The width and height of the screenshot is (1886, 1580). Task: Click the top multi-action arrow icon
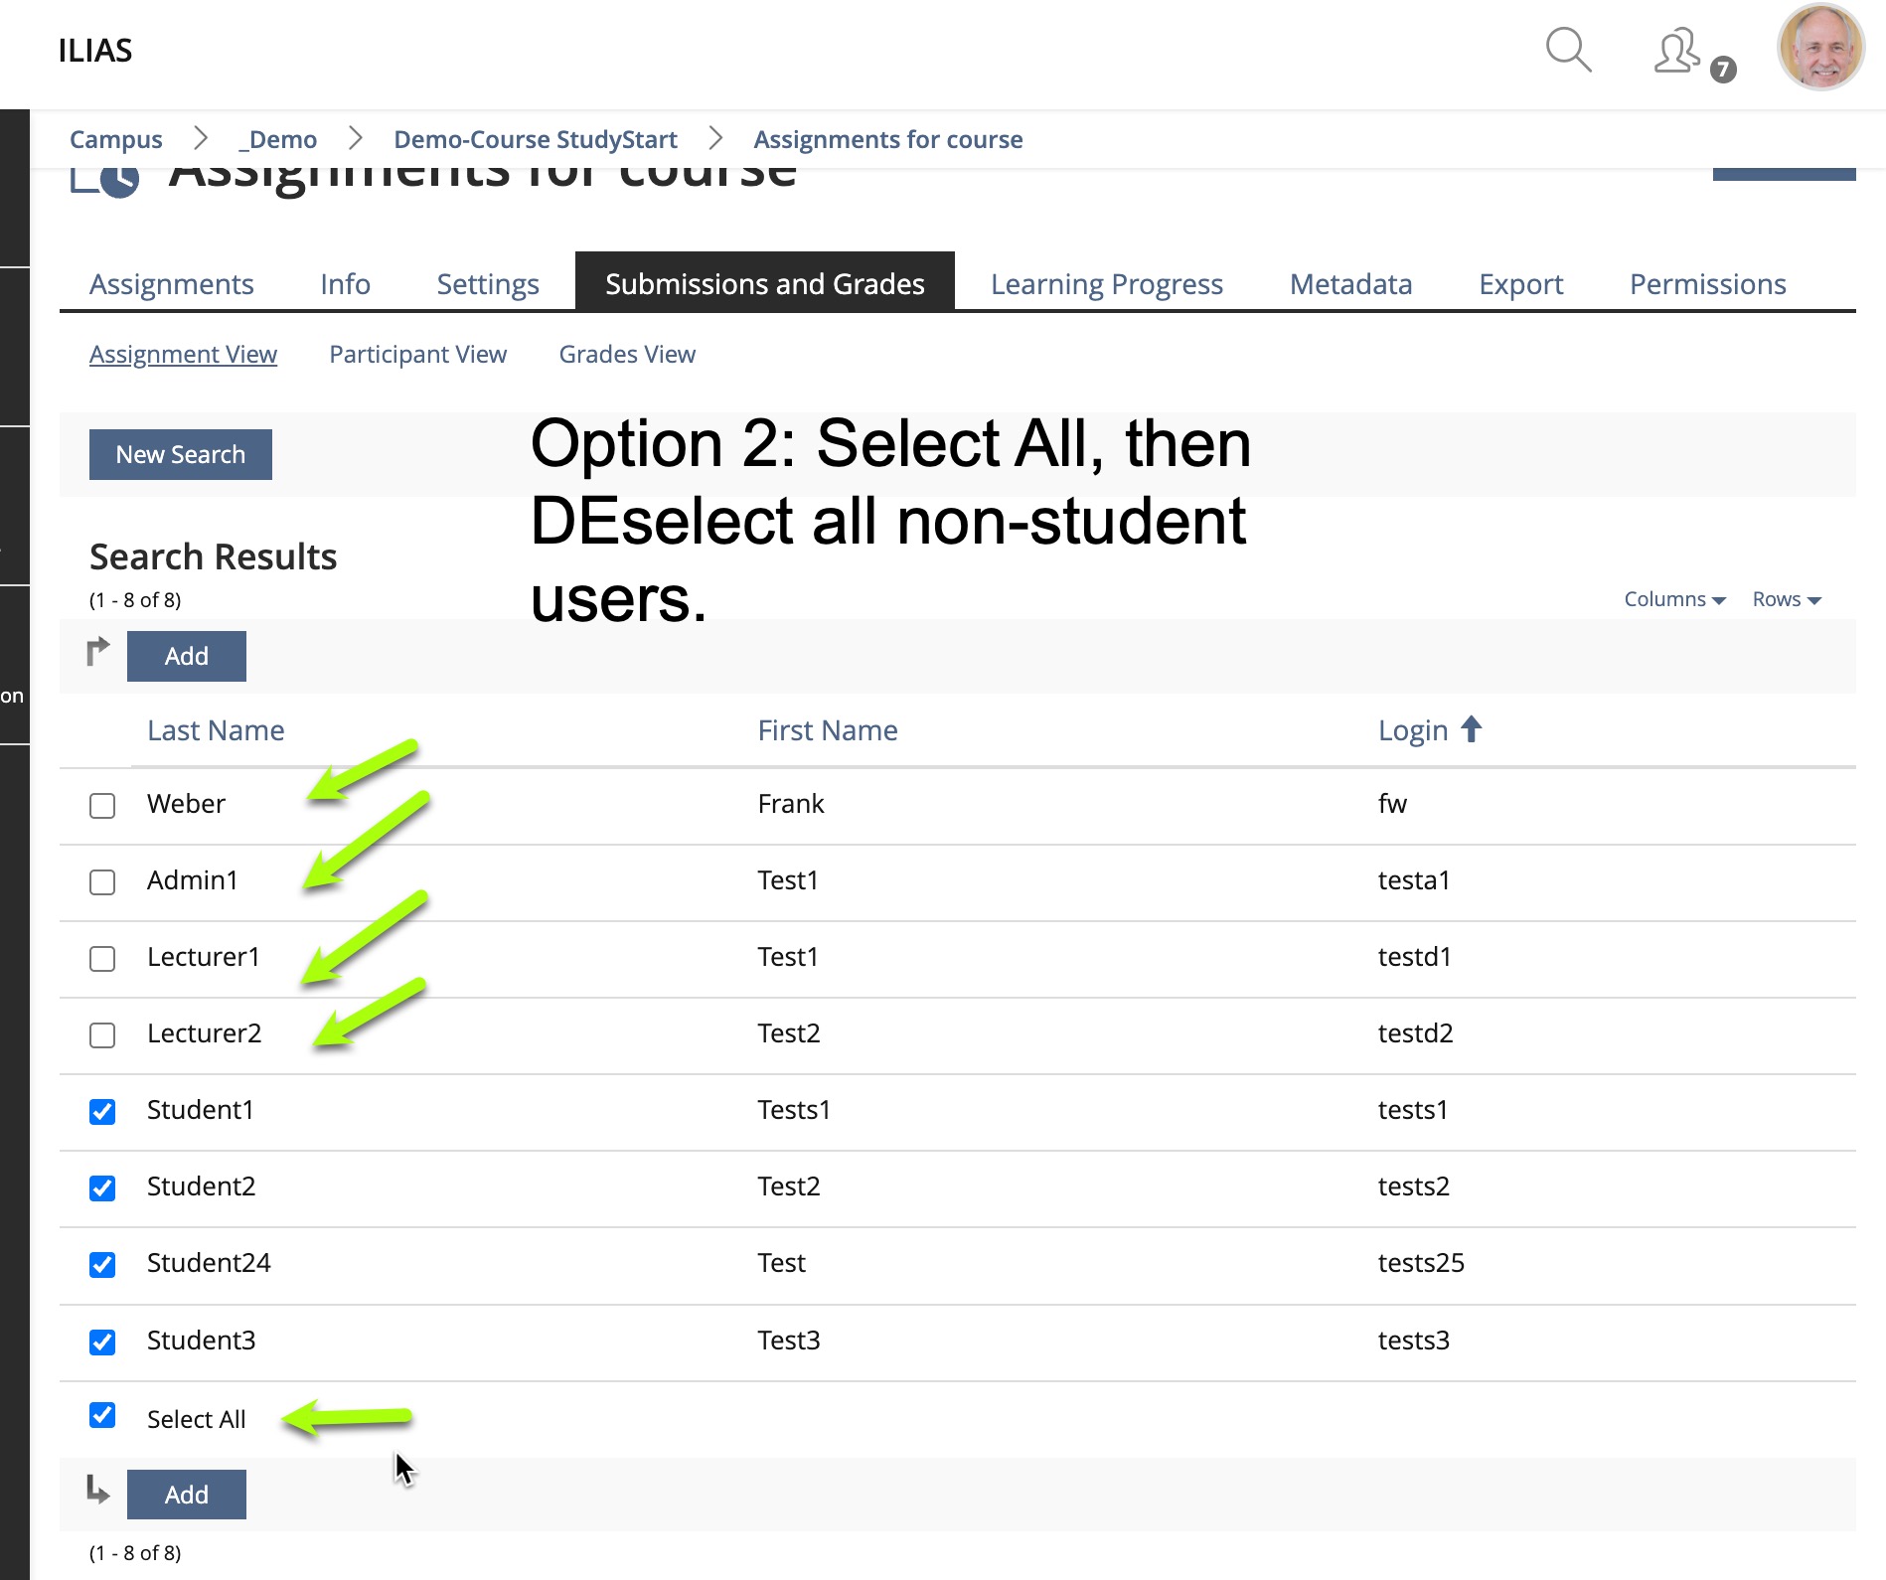pos(97,652)
